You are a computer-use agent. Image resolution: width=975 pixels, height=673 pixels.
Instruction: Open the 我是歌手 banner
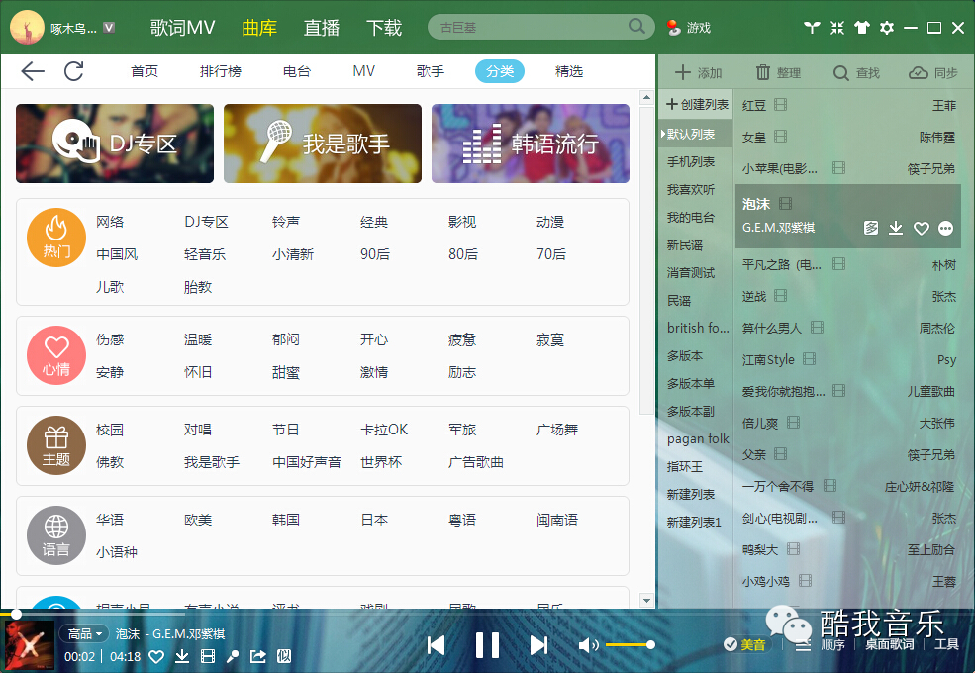click(323, 144)
